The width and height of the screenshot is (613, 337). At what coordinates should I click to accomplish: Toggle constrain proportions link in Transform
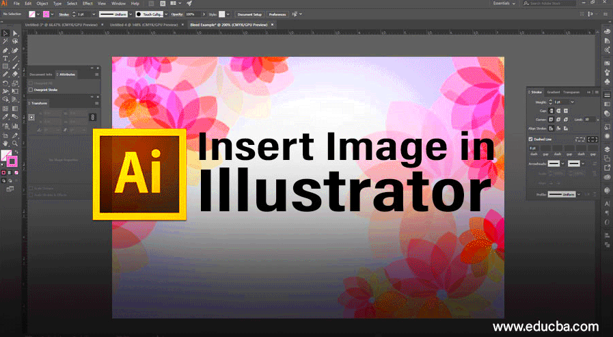pyautogui.click(x=93, y=117)
